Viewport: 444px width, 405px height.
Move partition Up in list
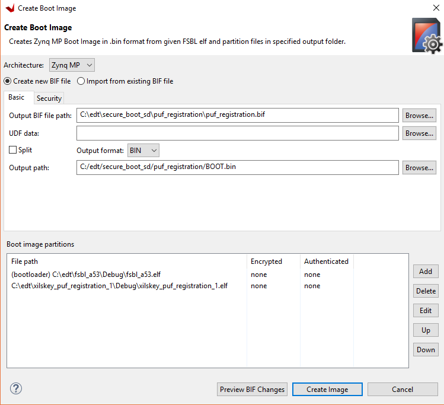(426, 330)
